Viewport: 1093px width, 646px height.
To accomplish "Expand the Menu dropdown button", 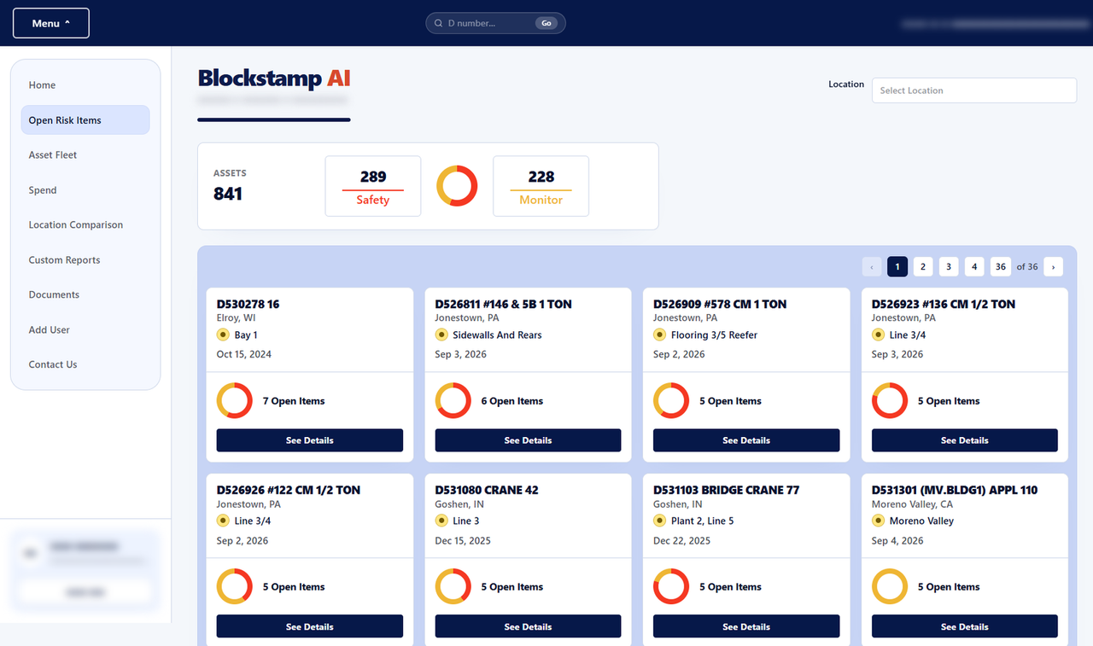I will point(51,23).
